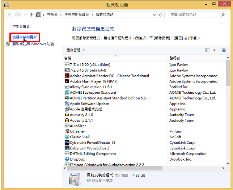Open 檢視安裝的更新 link

click(x=25, y=37)
